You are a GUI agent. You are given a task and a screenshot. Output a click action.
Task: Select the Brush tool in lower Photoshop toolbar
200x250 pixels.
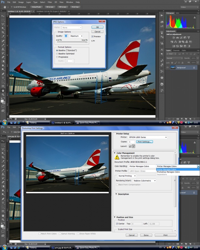(3, 170)
